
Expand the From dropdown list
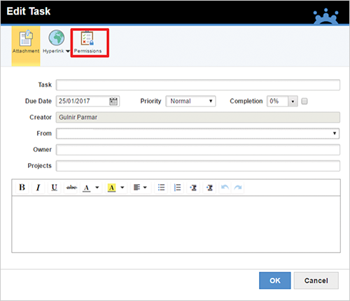click(x=335, y=134)
